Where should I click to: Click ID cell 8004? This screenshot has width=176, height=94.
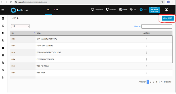[x=13, y=46]
